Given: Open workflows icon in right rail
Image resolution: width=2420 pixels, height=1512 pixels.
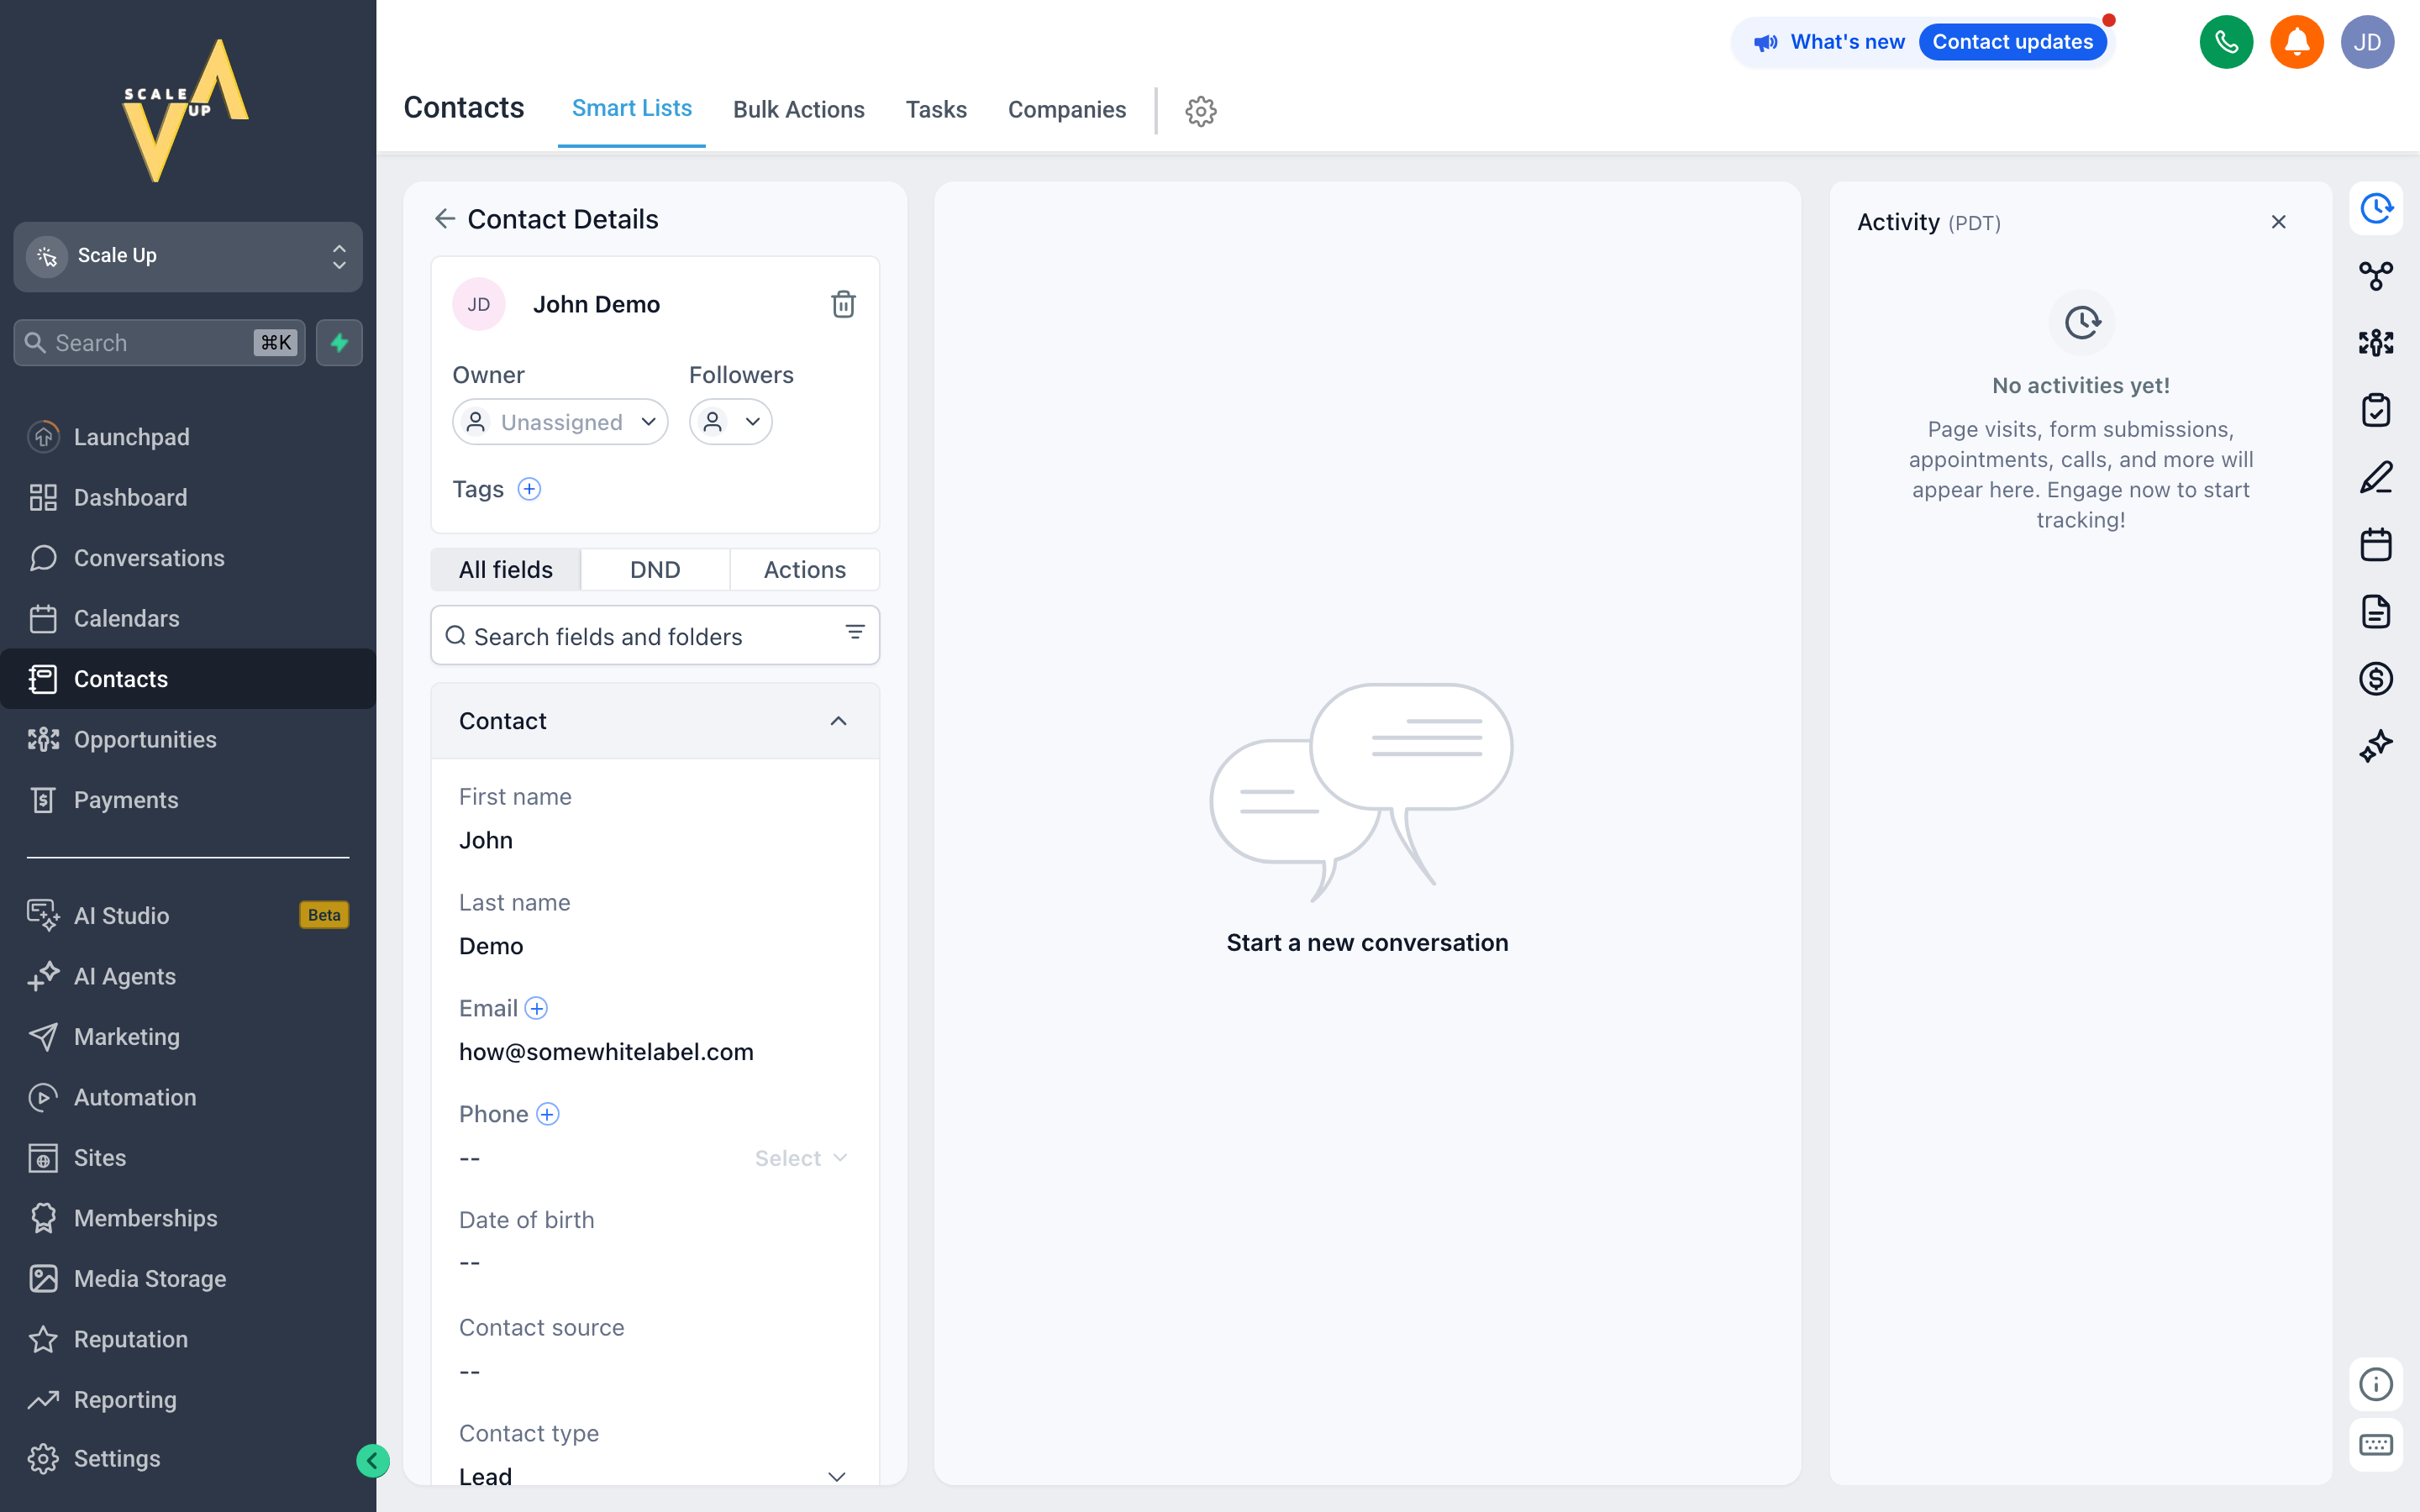Looking at the screenshot, I should 2376,275.
